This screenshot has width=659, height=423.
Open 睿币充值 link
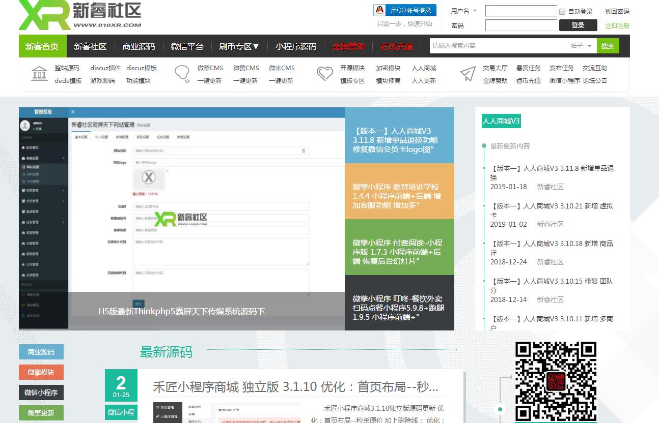[528, 80]
